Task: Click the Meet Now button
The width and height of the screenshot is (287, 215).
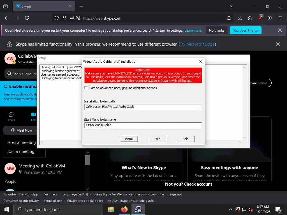Action: pos(22,130)
